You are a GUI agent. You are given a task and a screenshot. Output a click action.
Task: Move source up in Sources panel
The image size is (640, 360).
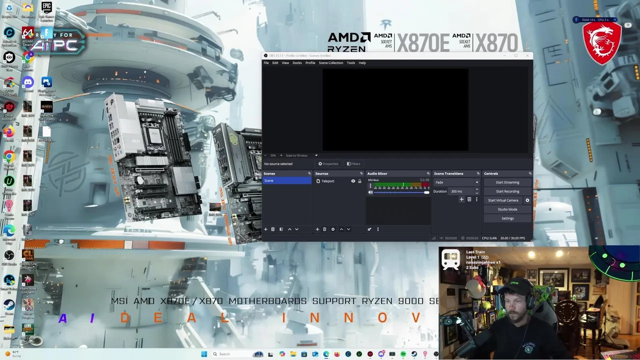coord(341,229)
